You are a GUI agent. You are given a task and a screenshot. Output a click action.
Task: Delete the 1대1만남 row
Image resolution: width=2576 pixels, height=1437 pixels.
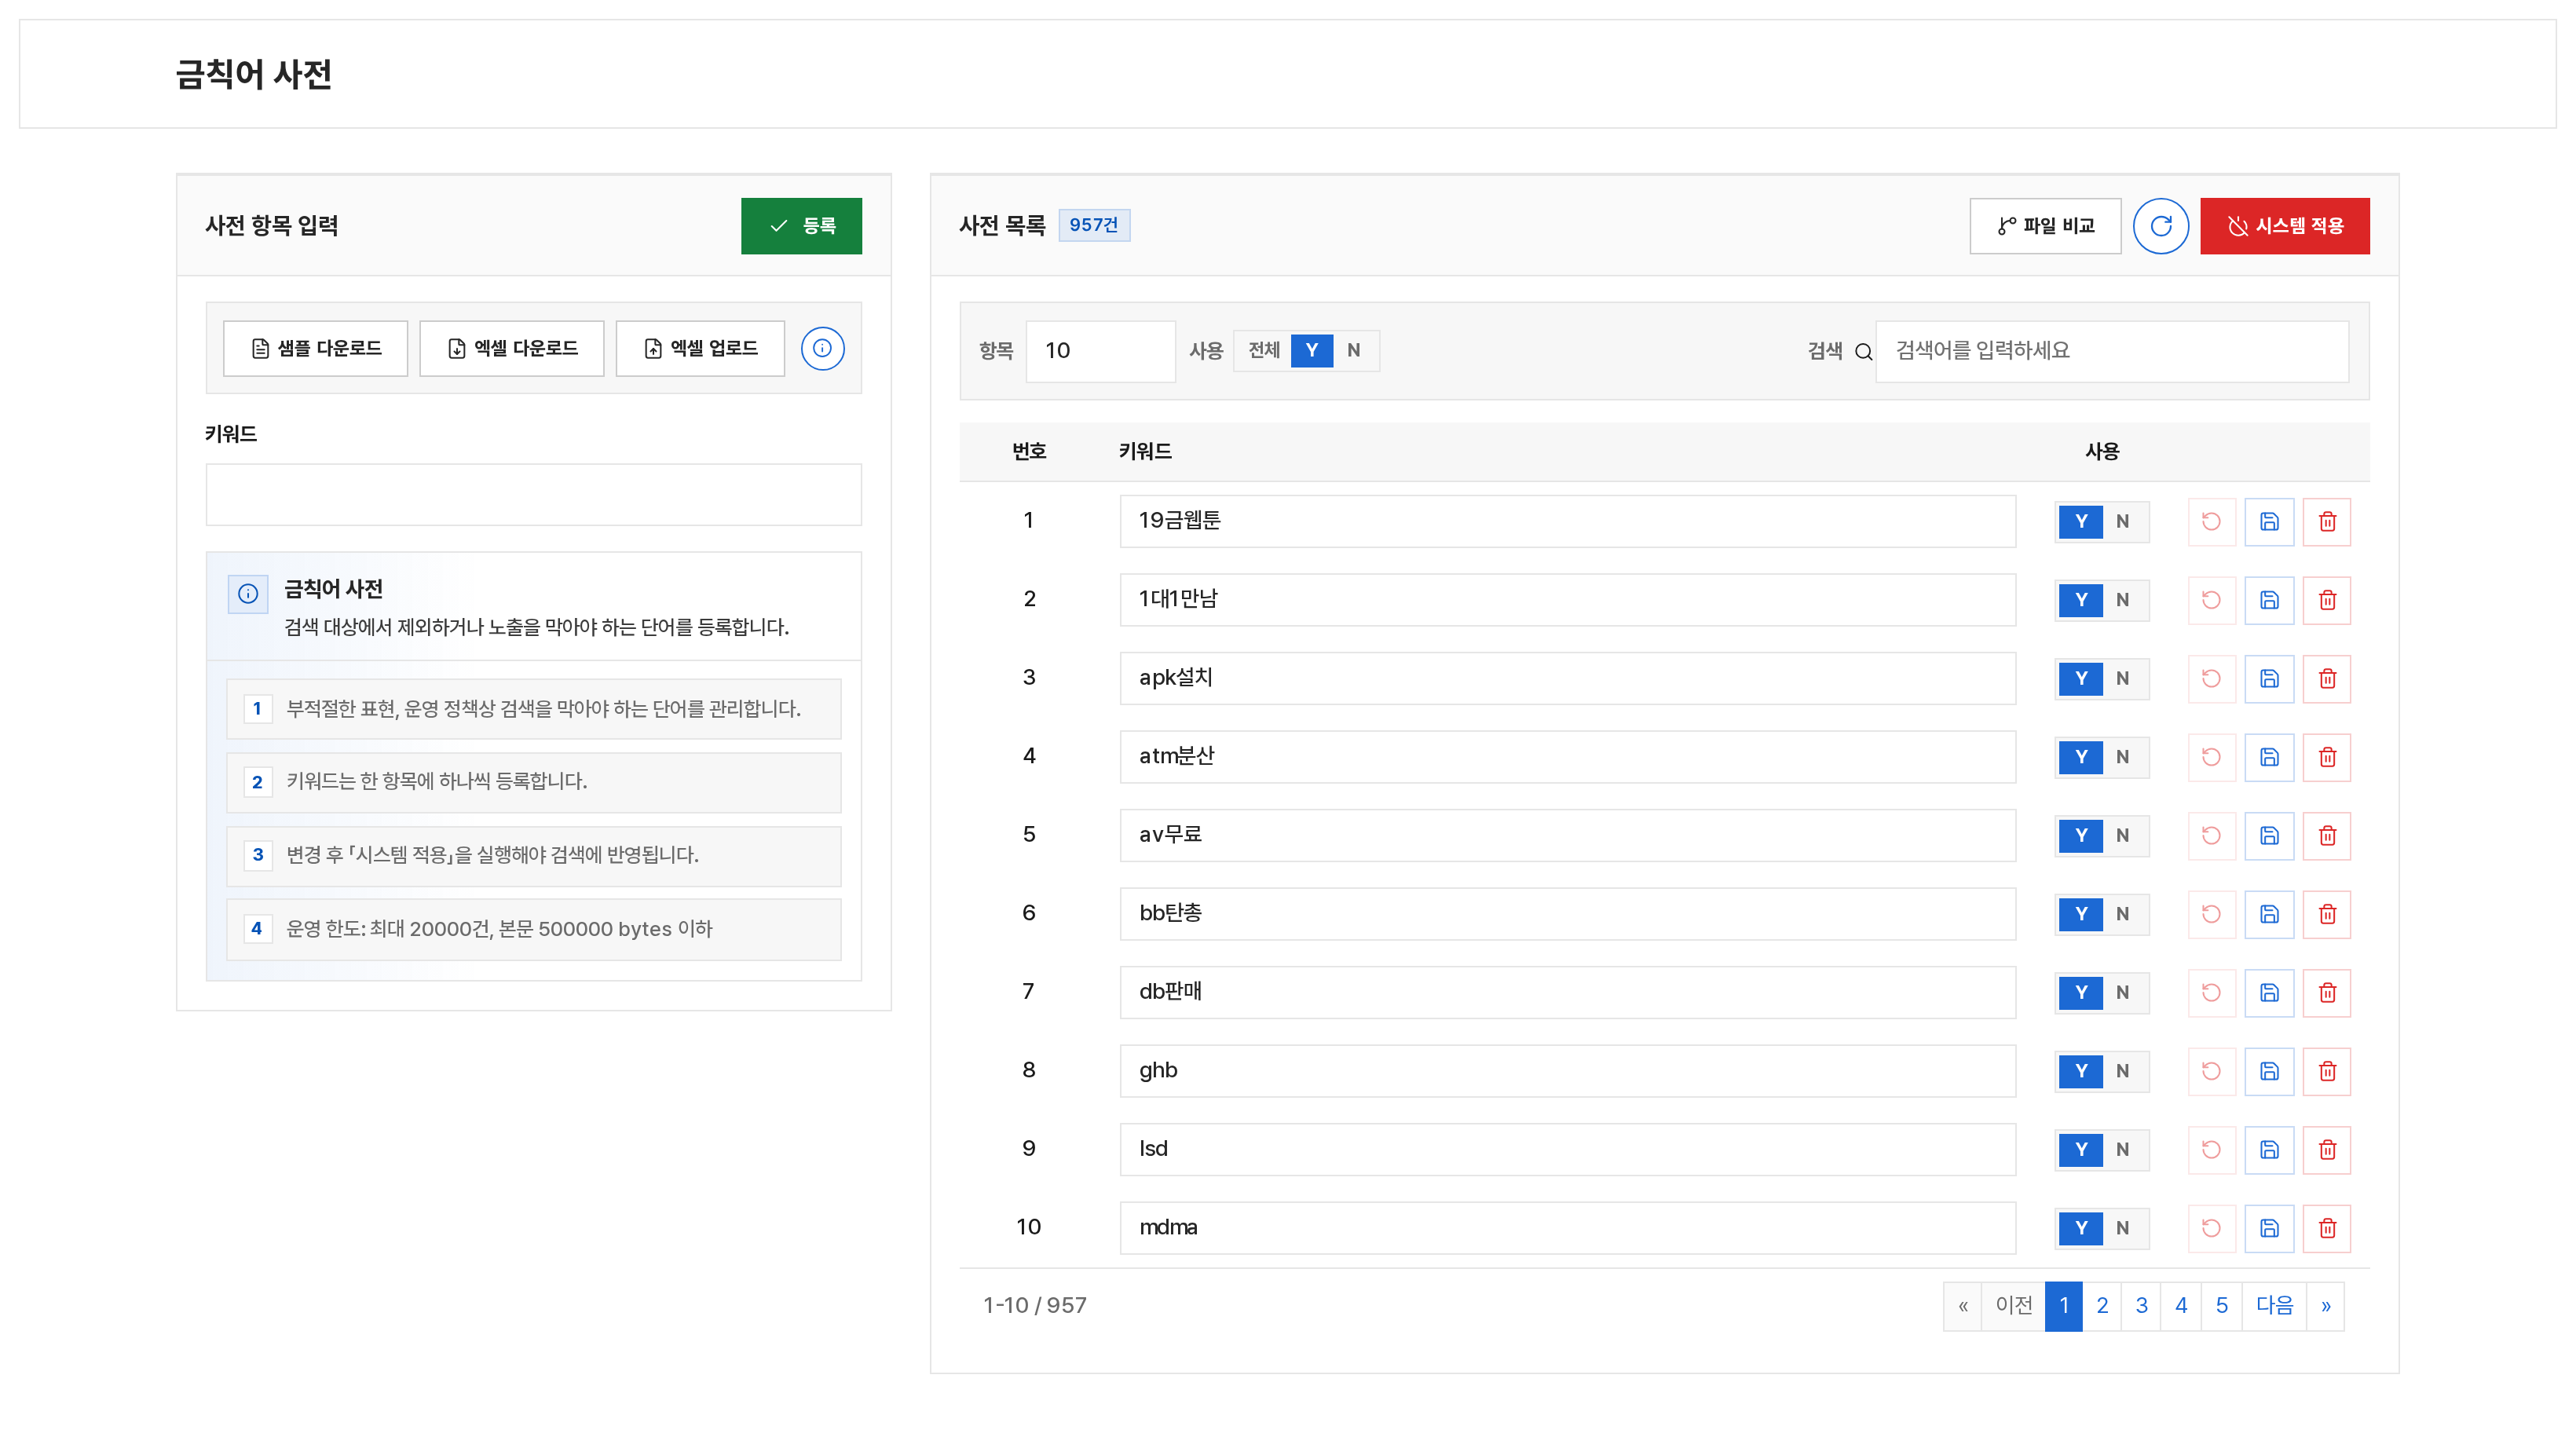coord(2327,600)
